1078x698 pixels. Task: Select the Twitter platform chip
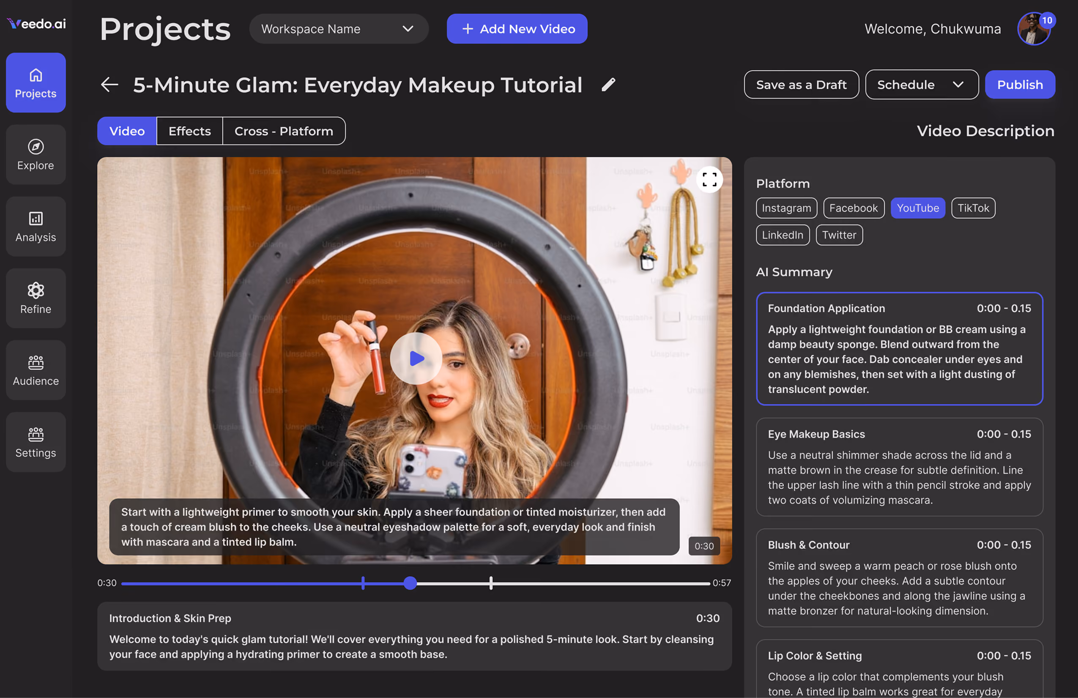(839, 235)
